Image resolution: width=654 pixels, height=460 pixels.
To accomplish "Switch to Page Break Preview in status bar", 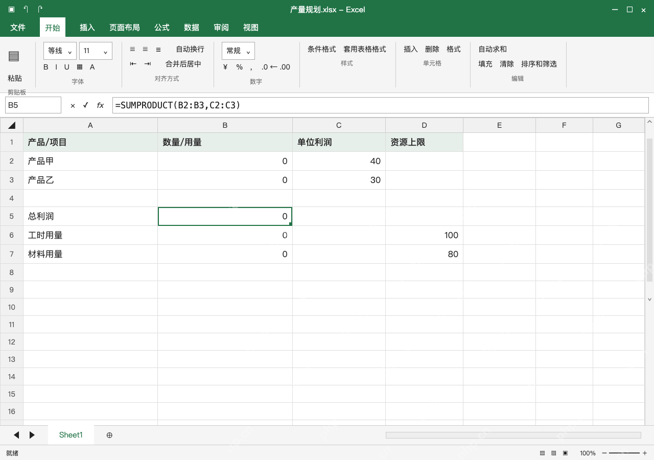I will click(x=565, y=453).
